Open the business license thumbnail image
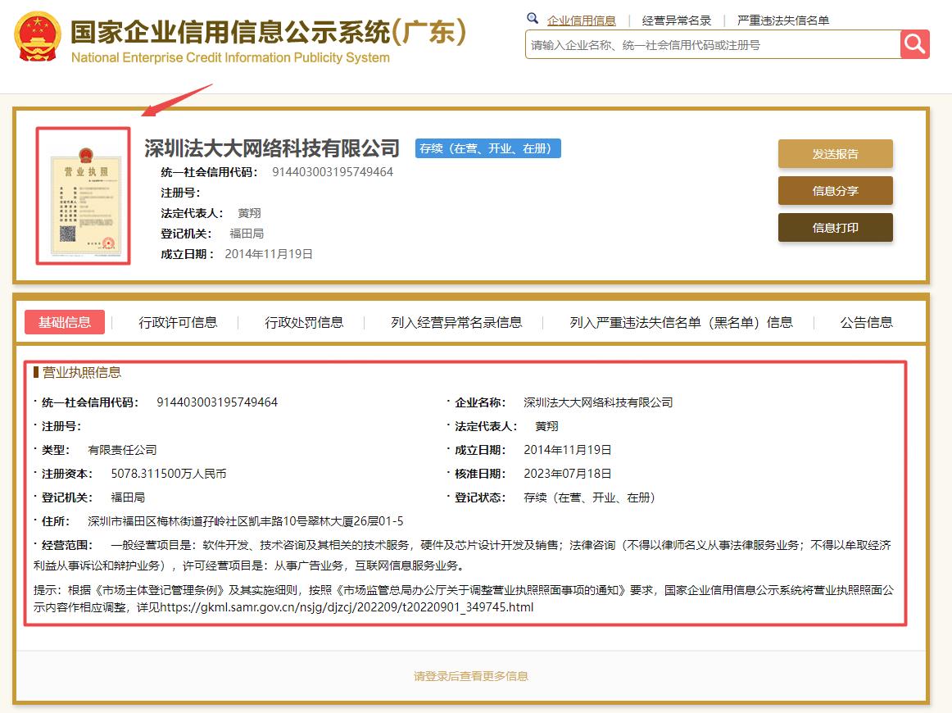Screen dimensions: 952x713 click(83, 195)
